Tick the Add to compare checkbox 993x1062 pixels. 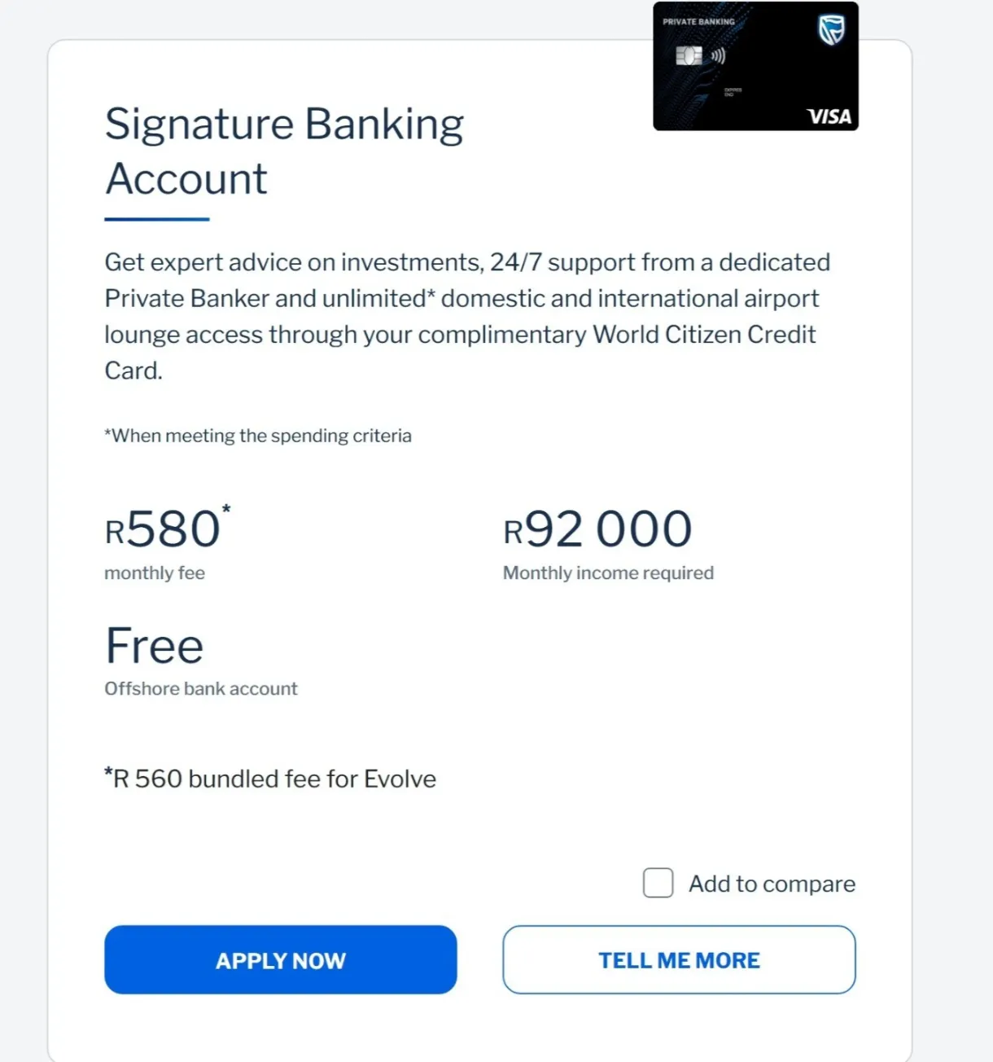pyautogui.click(x=658, y=883)
